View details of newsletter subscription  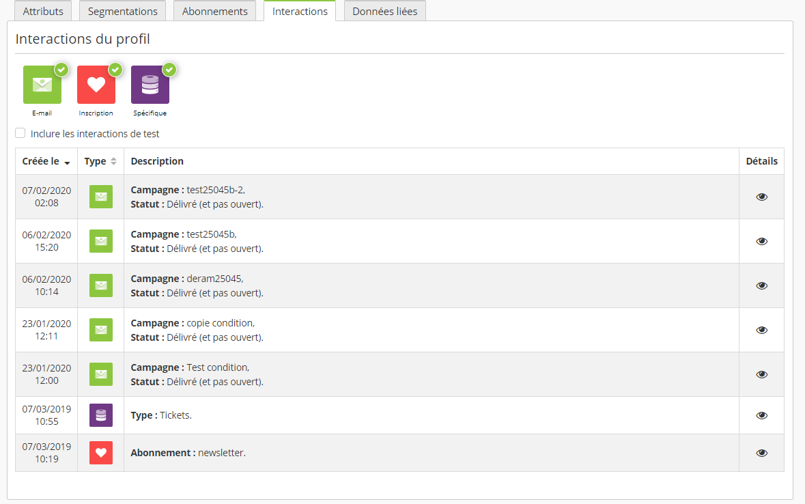click(761, 453)
